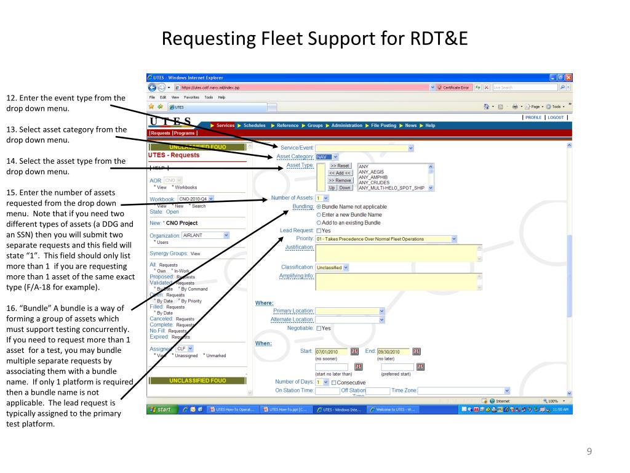
Task: Open the Services menu in UTES nav
Action: point(225,126)
